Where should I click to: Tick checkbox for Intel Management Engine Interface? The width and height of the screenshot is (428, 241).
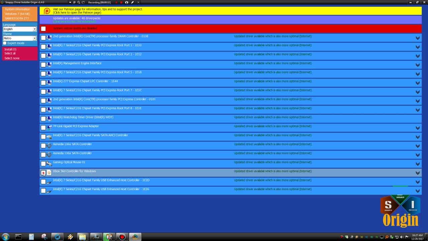[x=43, y=65]
